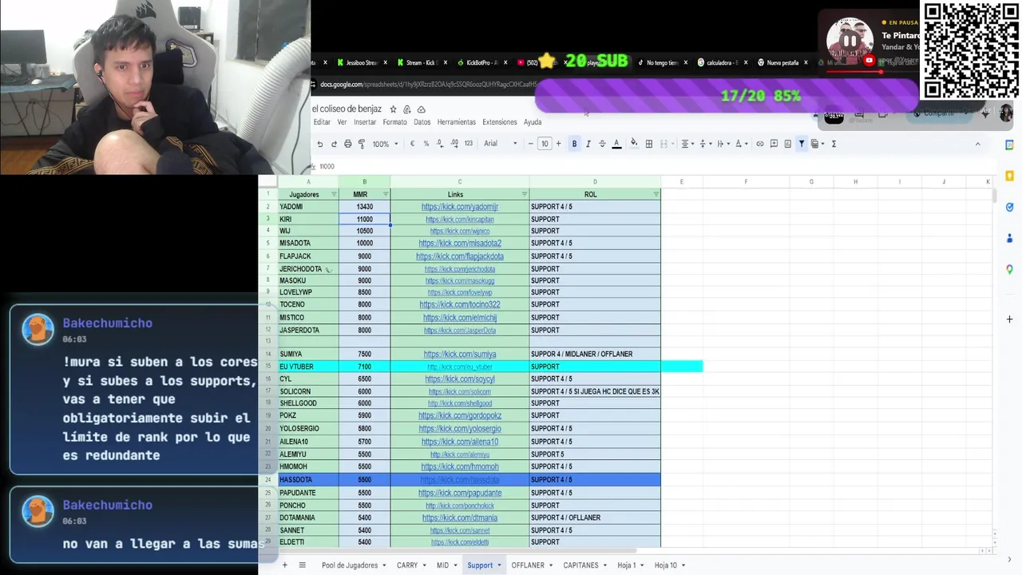Open the Datos menu
This screenshot has height=575, width=1022.
click(x=422, y=122)
